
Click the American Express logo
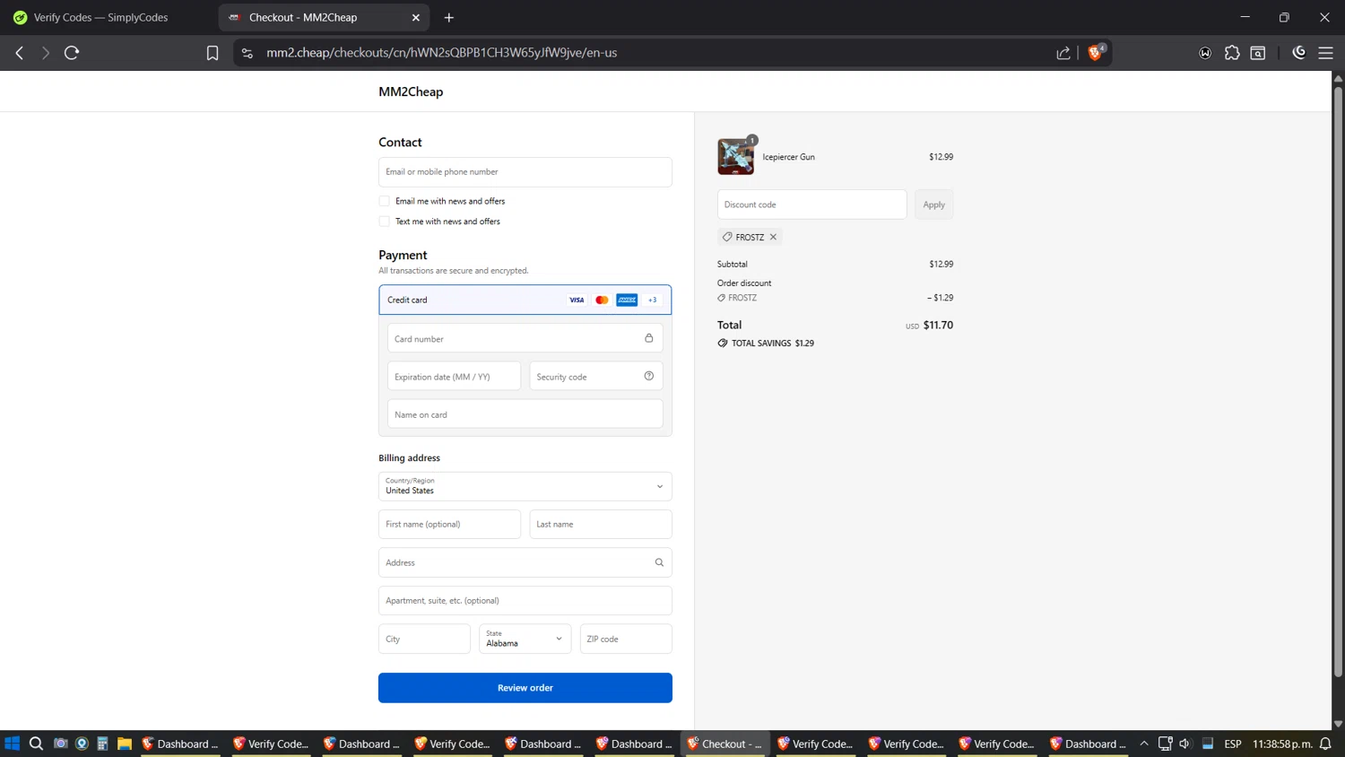(x=627, y=300)
